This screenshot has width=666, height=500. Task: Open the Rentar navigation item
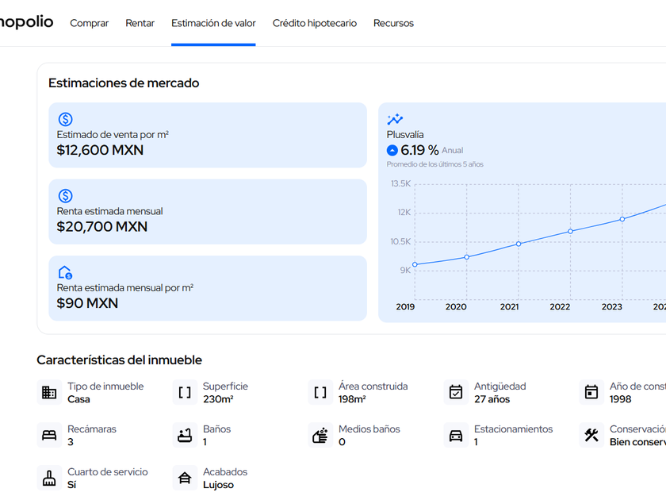coord(140,23)
